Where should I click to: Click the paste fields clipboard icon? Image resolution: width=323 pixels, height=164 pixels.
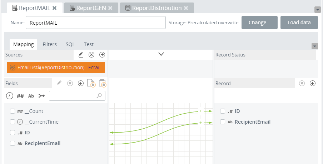102,83
